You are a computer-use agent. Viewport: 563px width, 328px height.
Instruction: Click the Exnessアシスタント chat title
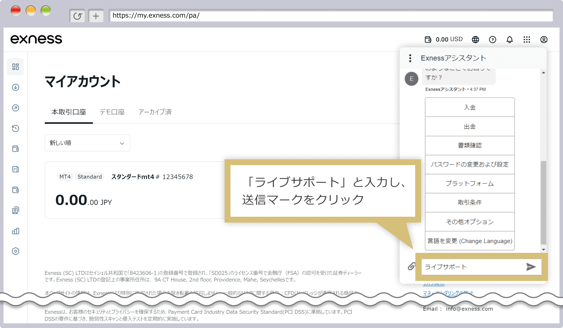(453, 58)
